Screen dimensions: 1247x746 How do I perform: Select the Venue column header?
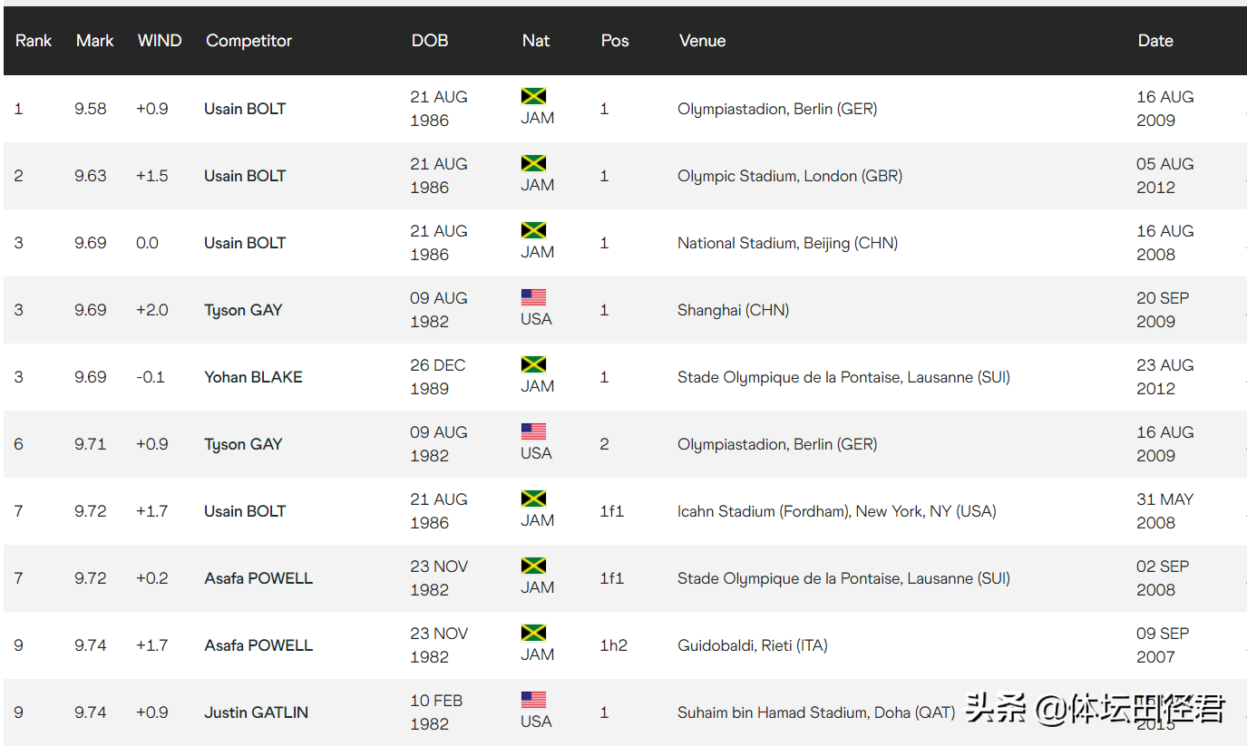pyautogui.click(x=702, y=41)
